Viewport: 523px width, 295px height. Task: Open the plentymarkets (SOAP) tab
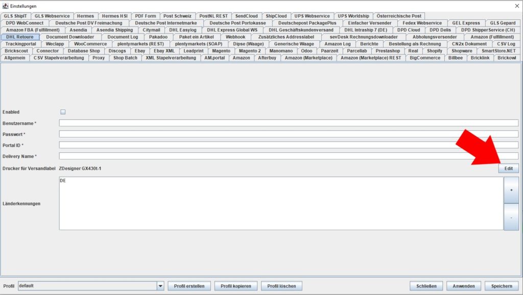[199, 44]
